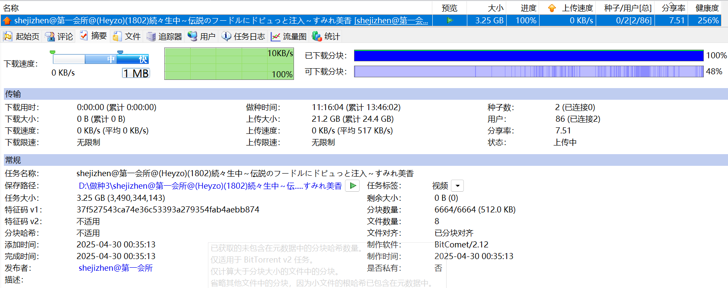728x288 pixels.
Task: Open the 文件 tab
Action: 127,36
